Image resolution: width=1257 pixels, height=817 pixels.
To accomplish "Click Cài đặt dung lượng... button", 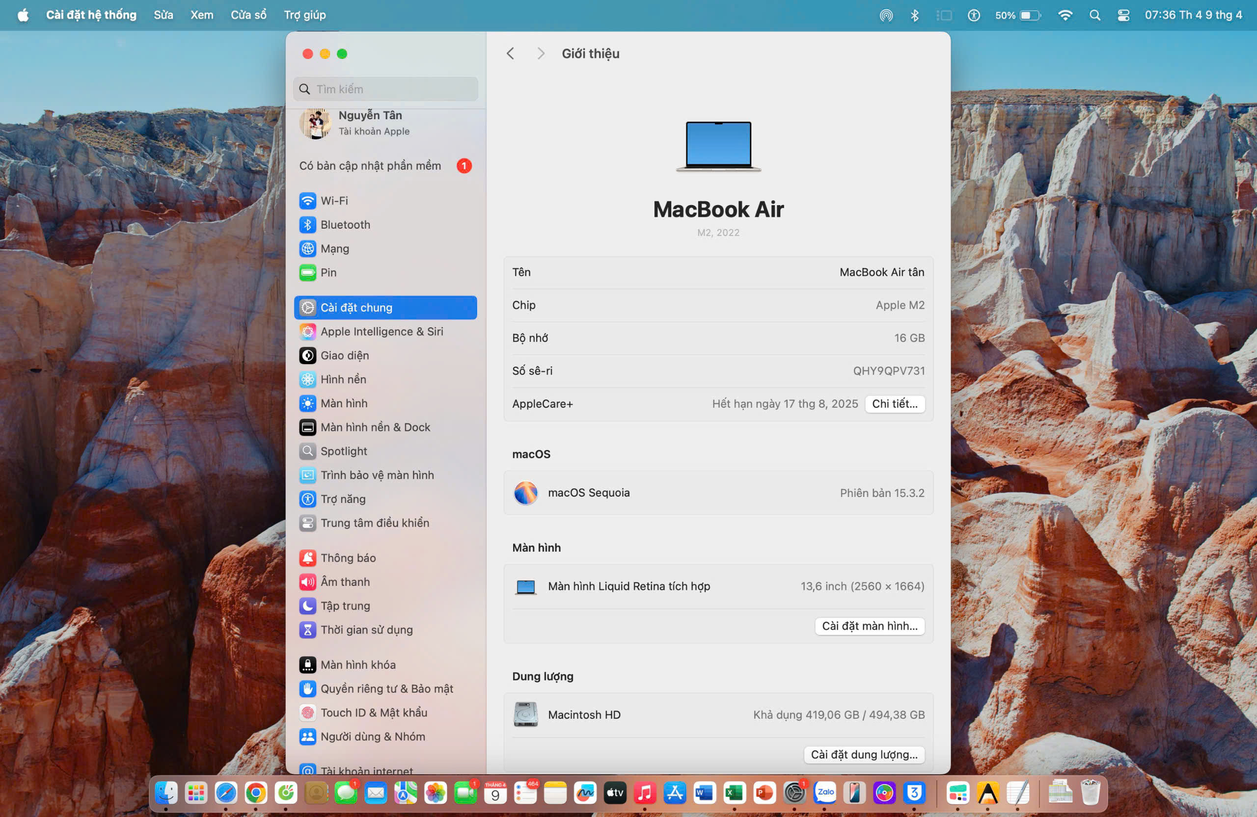I will (x=864, y=755).
